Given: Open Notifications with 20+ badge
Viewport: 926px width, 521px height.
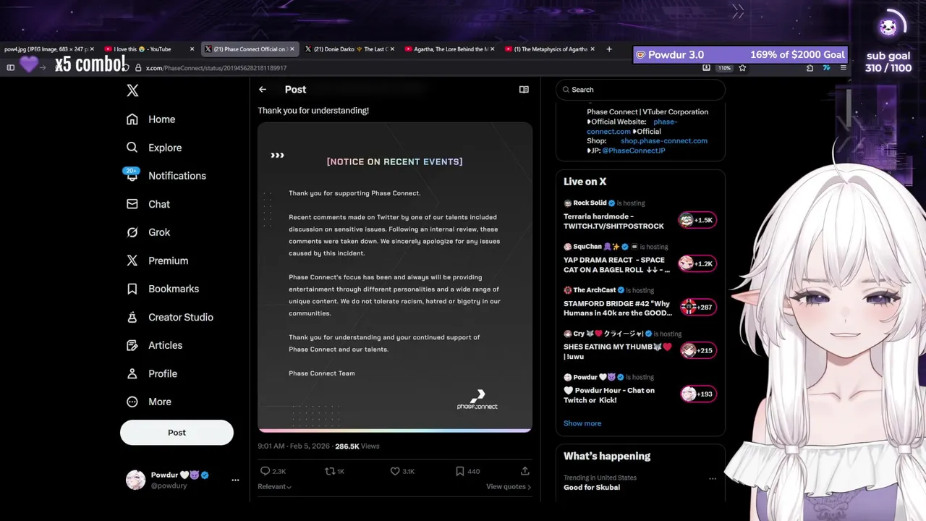Looking at the screenshot, I should [x=166, y=176].
